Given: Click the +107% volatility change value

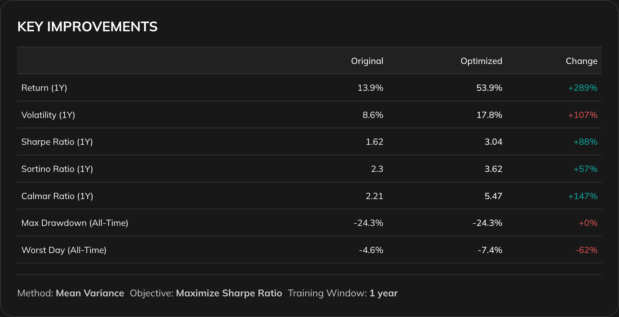Looking at the screenshot, I should 583,115.
